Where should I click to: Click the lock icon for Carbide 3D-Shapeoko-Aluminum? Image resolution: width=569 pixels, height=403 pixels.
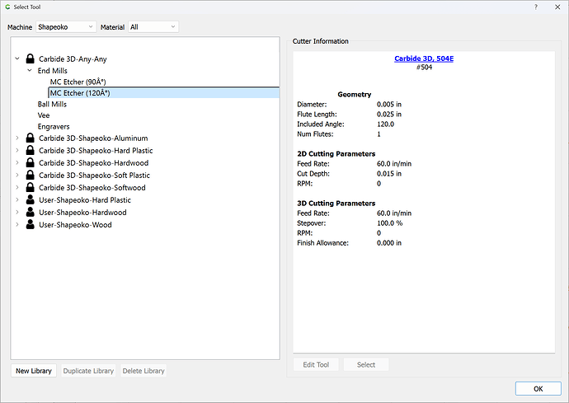tap(31, 138)
